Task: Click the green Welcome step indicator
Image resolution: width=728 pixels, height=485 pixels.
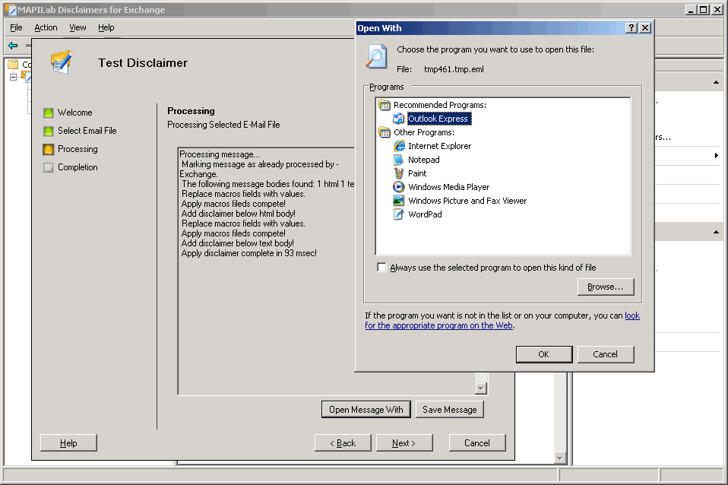Action: pos(49,113)
